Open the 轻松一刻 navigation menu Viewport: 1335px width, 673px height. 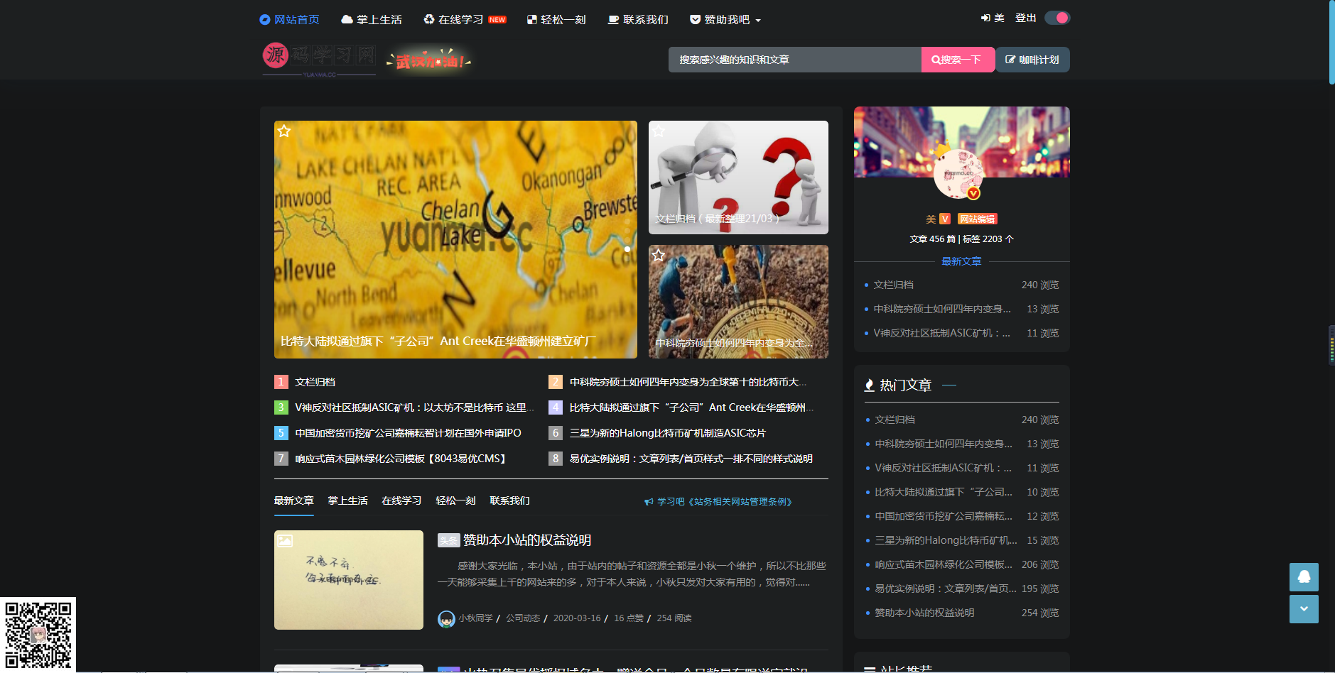(x=556, y=19)
